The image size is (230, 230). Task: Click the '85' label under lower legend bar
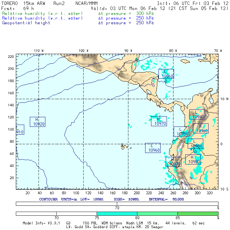(178, 218)
